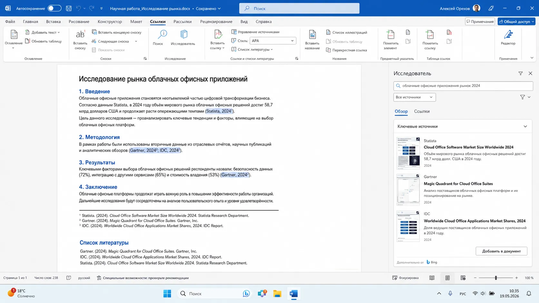Switch to the Рецензирование tab
The height and width of the screenshot is (303, 539).
[x=216, y=22]
